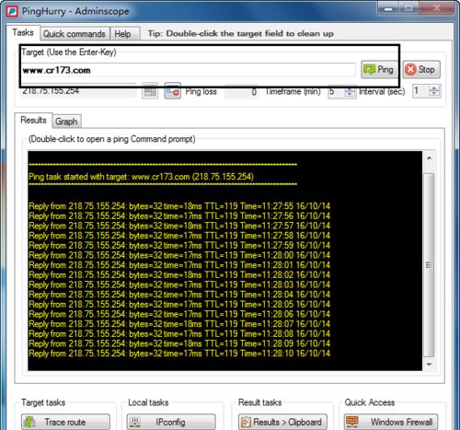Select the reply line with Time=11:28:02

(x=179, y=275)
